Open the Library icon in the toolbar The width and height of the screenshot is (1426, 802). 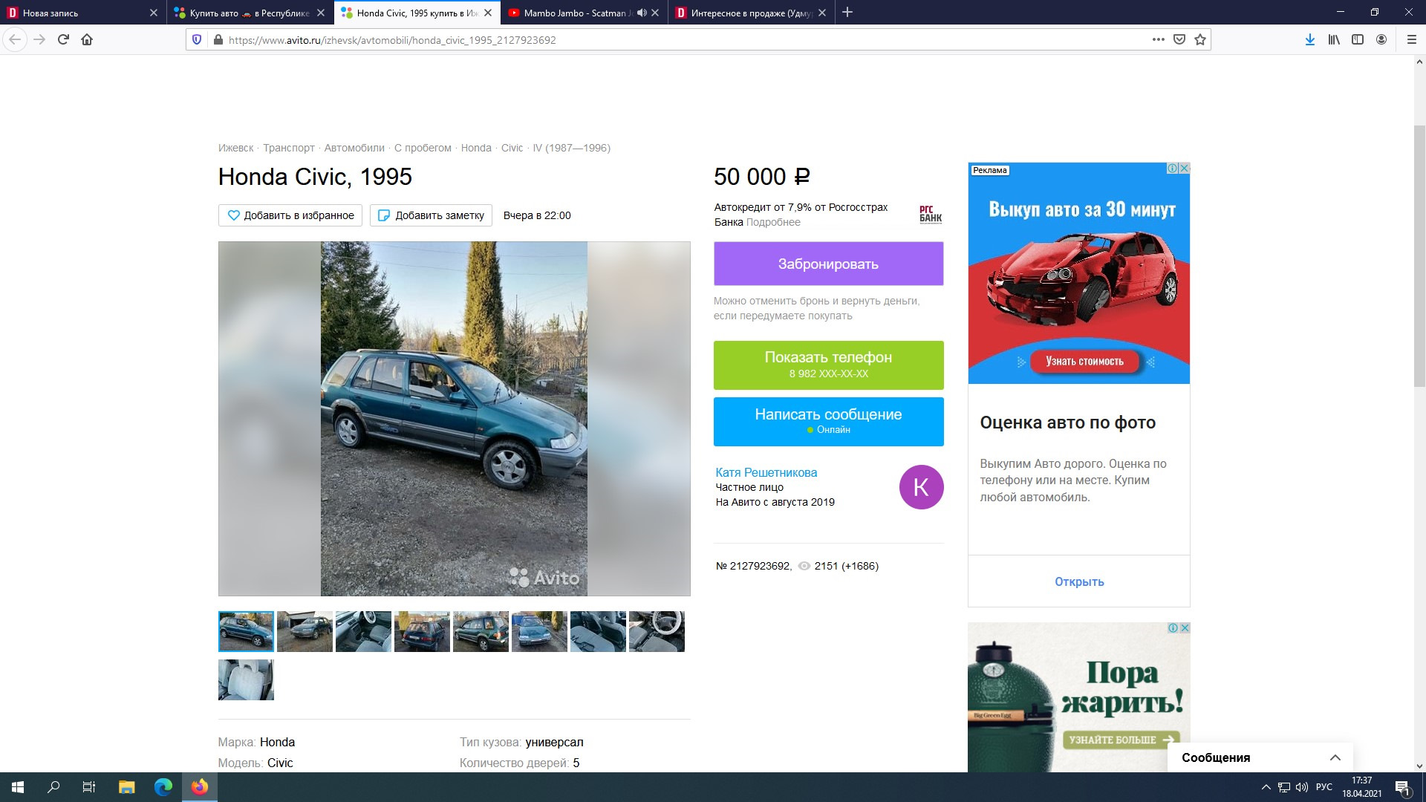coord(1334,39)
